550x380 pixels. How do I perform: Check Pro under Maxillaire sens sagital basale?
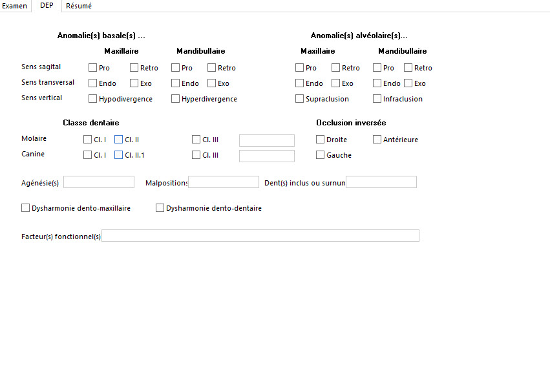click(92, 67)
